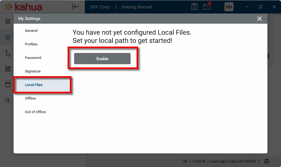Click the status bar icon at bottom right
281x167 pixels.
[x=267, y=161]
